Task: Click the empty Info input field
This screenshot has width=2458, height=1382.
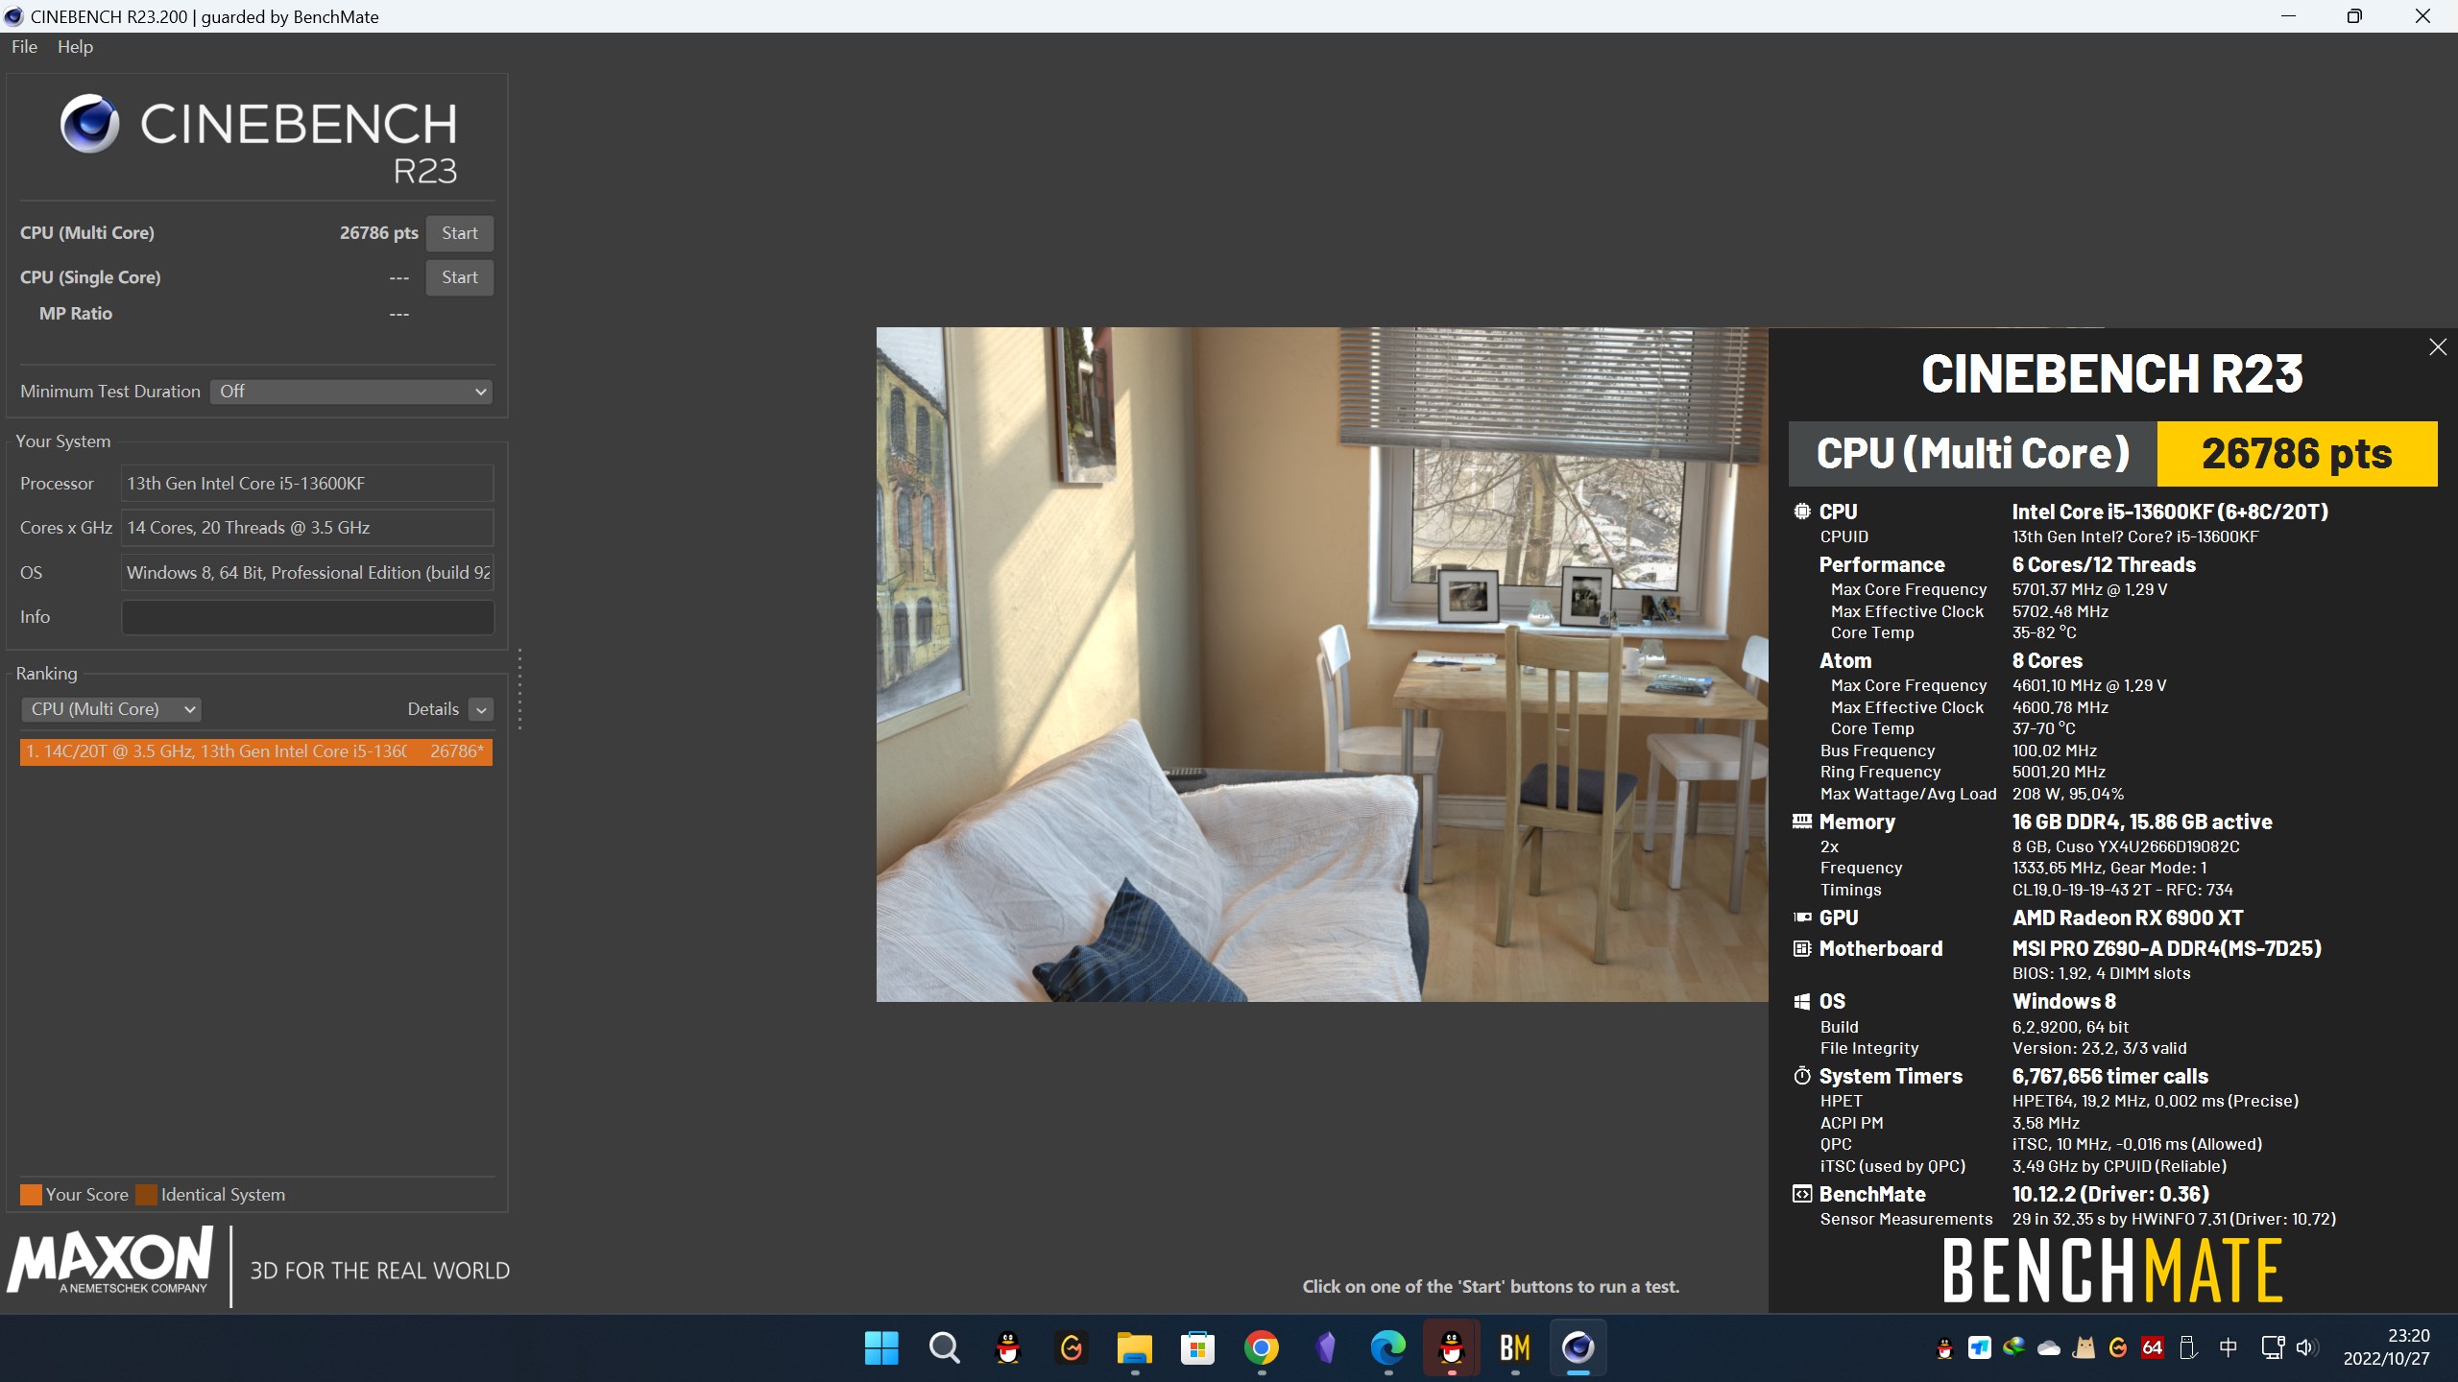Action: pyautogui.click(x=307, y=617)
